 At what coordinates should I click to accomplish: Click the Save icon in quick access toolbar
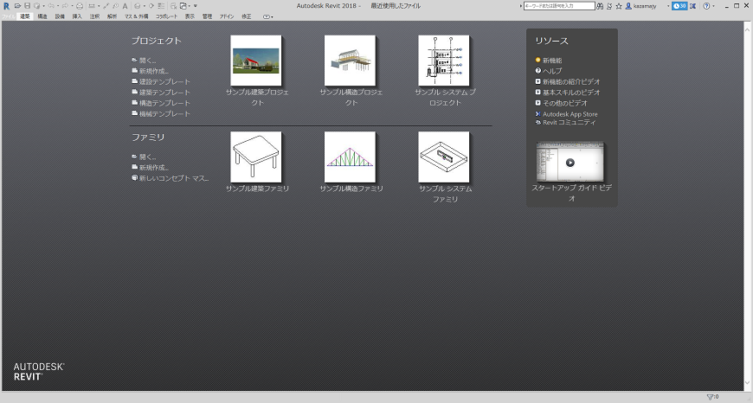point(28,6)
